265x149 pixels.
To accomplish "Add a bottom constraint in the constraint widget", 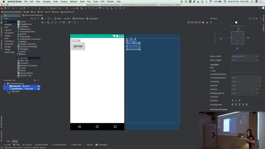I will tap(237, 48).
